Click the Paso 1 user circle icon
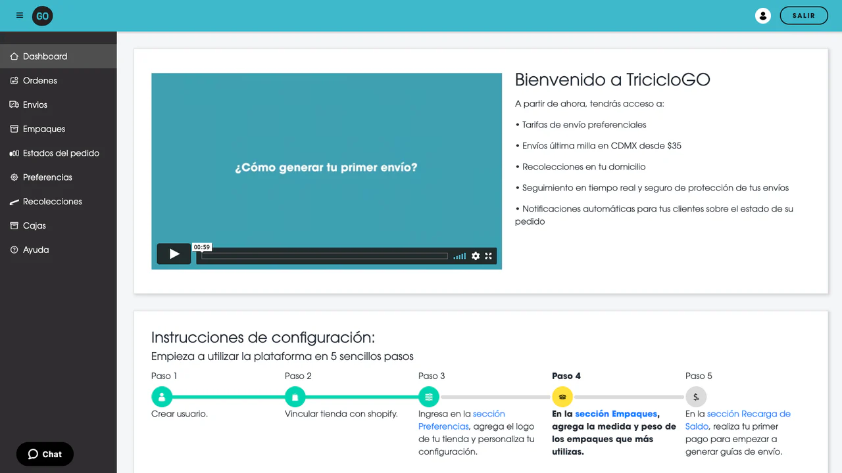 point(162,397)
